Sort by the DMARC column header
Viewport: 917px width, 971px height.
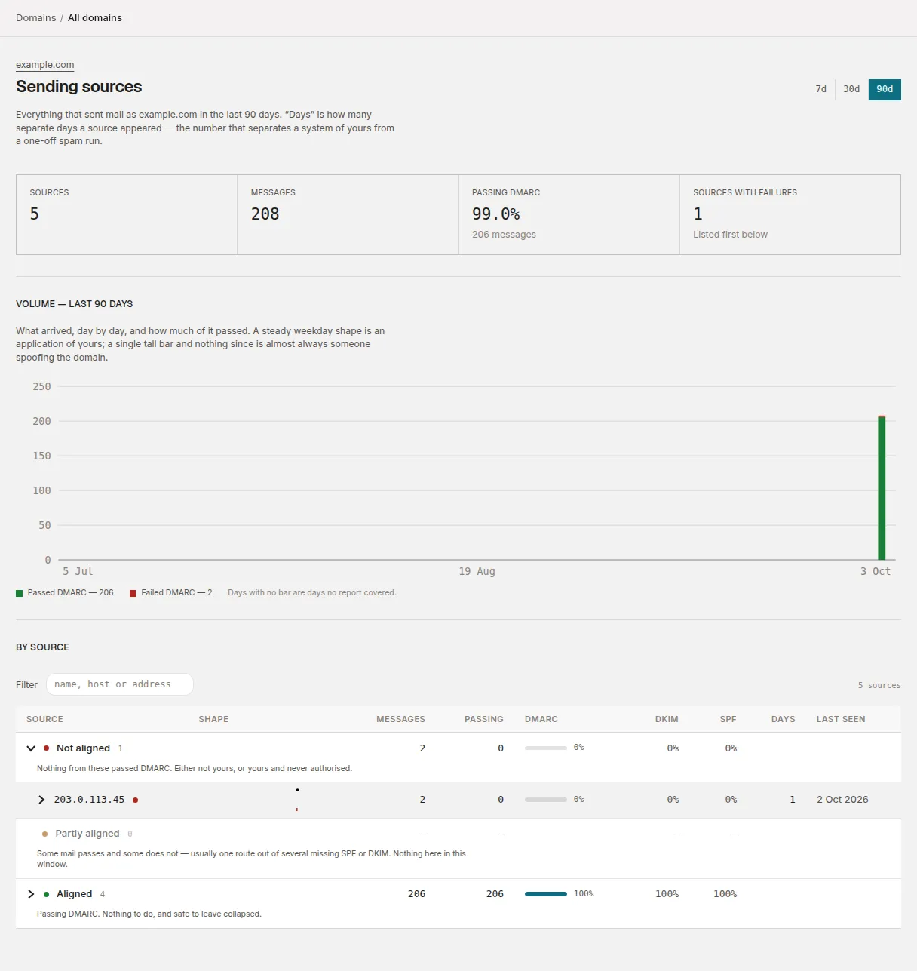pos(541,719)
